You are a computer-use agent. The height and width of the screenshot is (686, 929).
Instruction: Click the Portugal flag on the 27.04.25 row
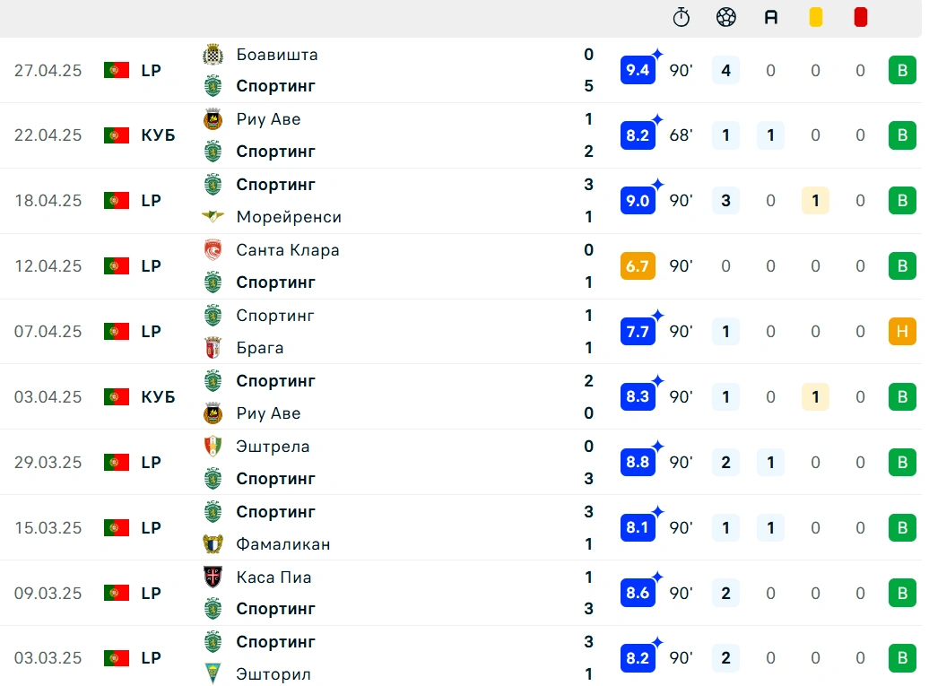coord(117,70)
